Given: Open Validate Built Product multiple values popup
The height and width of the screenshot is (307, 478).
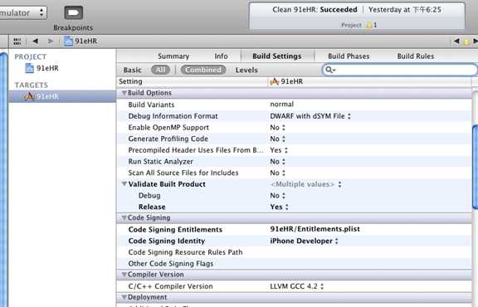Looking at the screenshot, I should (305, 184).
